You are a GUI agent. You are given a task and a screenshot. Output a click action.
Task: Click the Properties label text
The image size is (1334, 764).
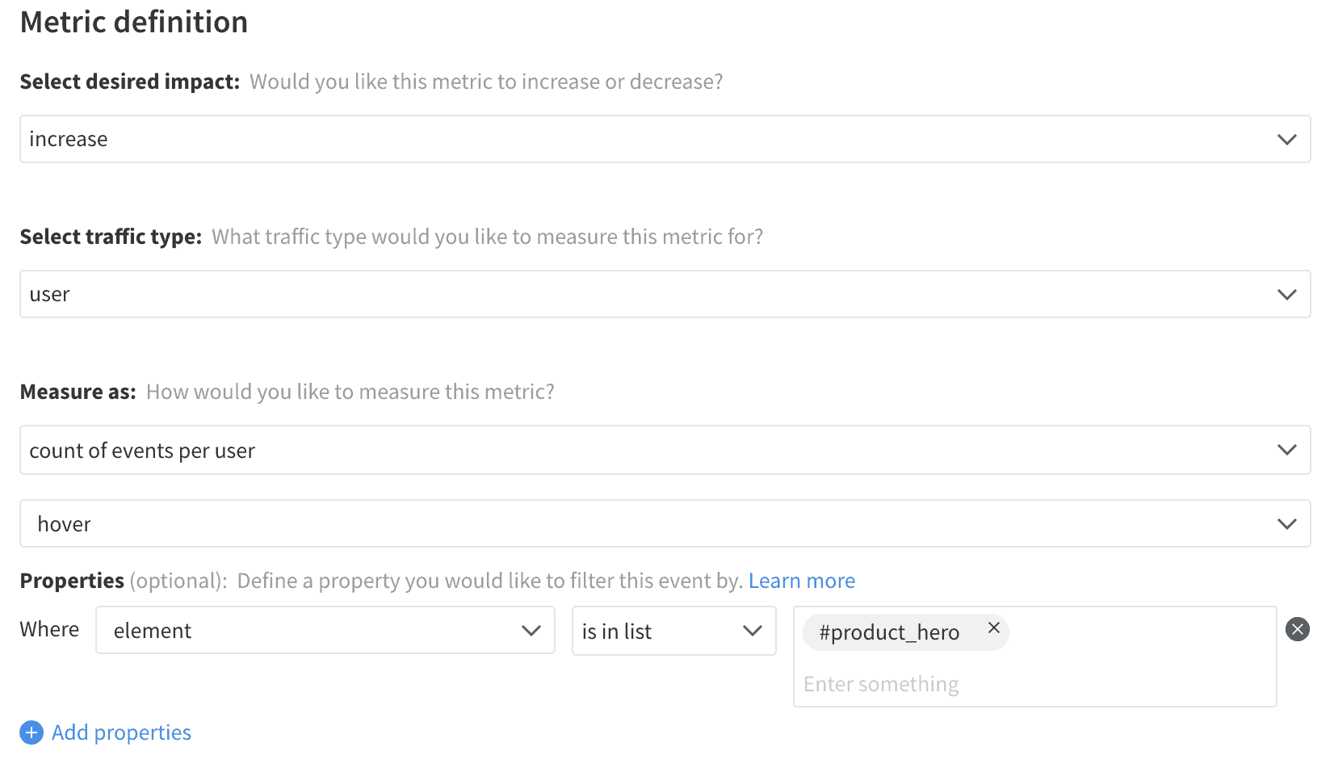72,581
